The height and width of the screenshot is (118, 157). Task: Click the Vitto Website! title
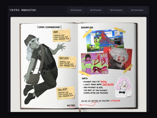pyautogui.click(x=23, y=10)
